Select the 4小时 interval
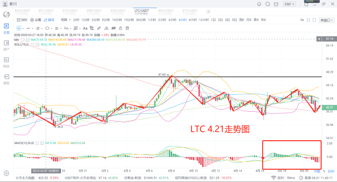The width and height of the screenshot is (337, 182). coord(183,20)
